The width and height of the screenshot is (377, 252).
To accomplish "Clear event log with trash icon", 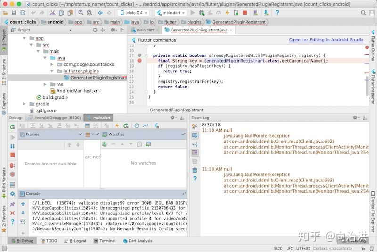I will coord(195,170).
